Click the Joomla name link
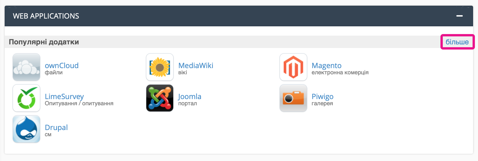 click(x=190, y=96)
